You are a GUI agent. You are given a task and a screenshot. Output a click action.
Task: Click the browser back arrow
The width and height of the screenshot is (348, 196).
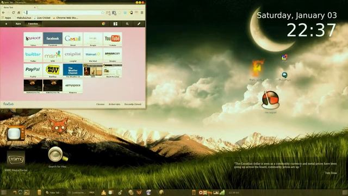click(x=4, y=13)
